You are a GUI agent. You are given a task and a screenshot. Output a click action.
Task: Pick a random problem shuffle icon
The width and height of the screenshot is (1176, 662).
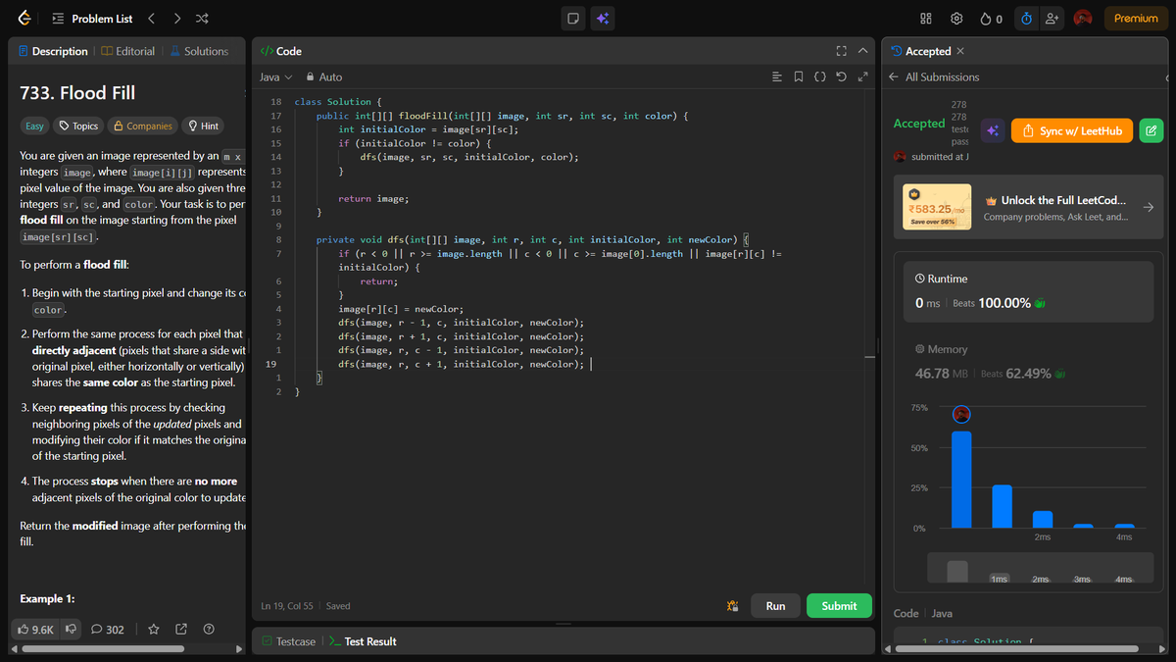[201, 19]
